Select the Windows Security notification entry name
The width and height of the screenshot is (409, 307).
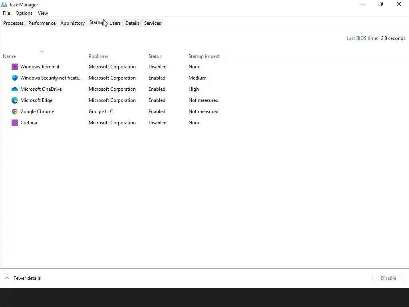(51, 78)
